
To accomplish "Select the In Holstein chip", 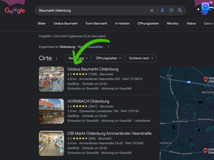I will [x=122, y=24].
